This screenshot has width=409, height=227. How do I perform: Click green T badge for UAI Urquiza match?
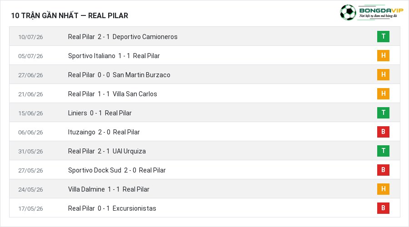[383, 151]
